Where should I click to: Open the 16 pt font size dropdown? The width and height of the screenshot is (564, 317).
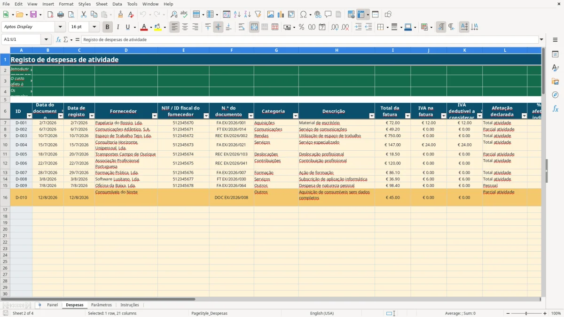click(94, 27)
